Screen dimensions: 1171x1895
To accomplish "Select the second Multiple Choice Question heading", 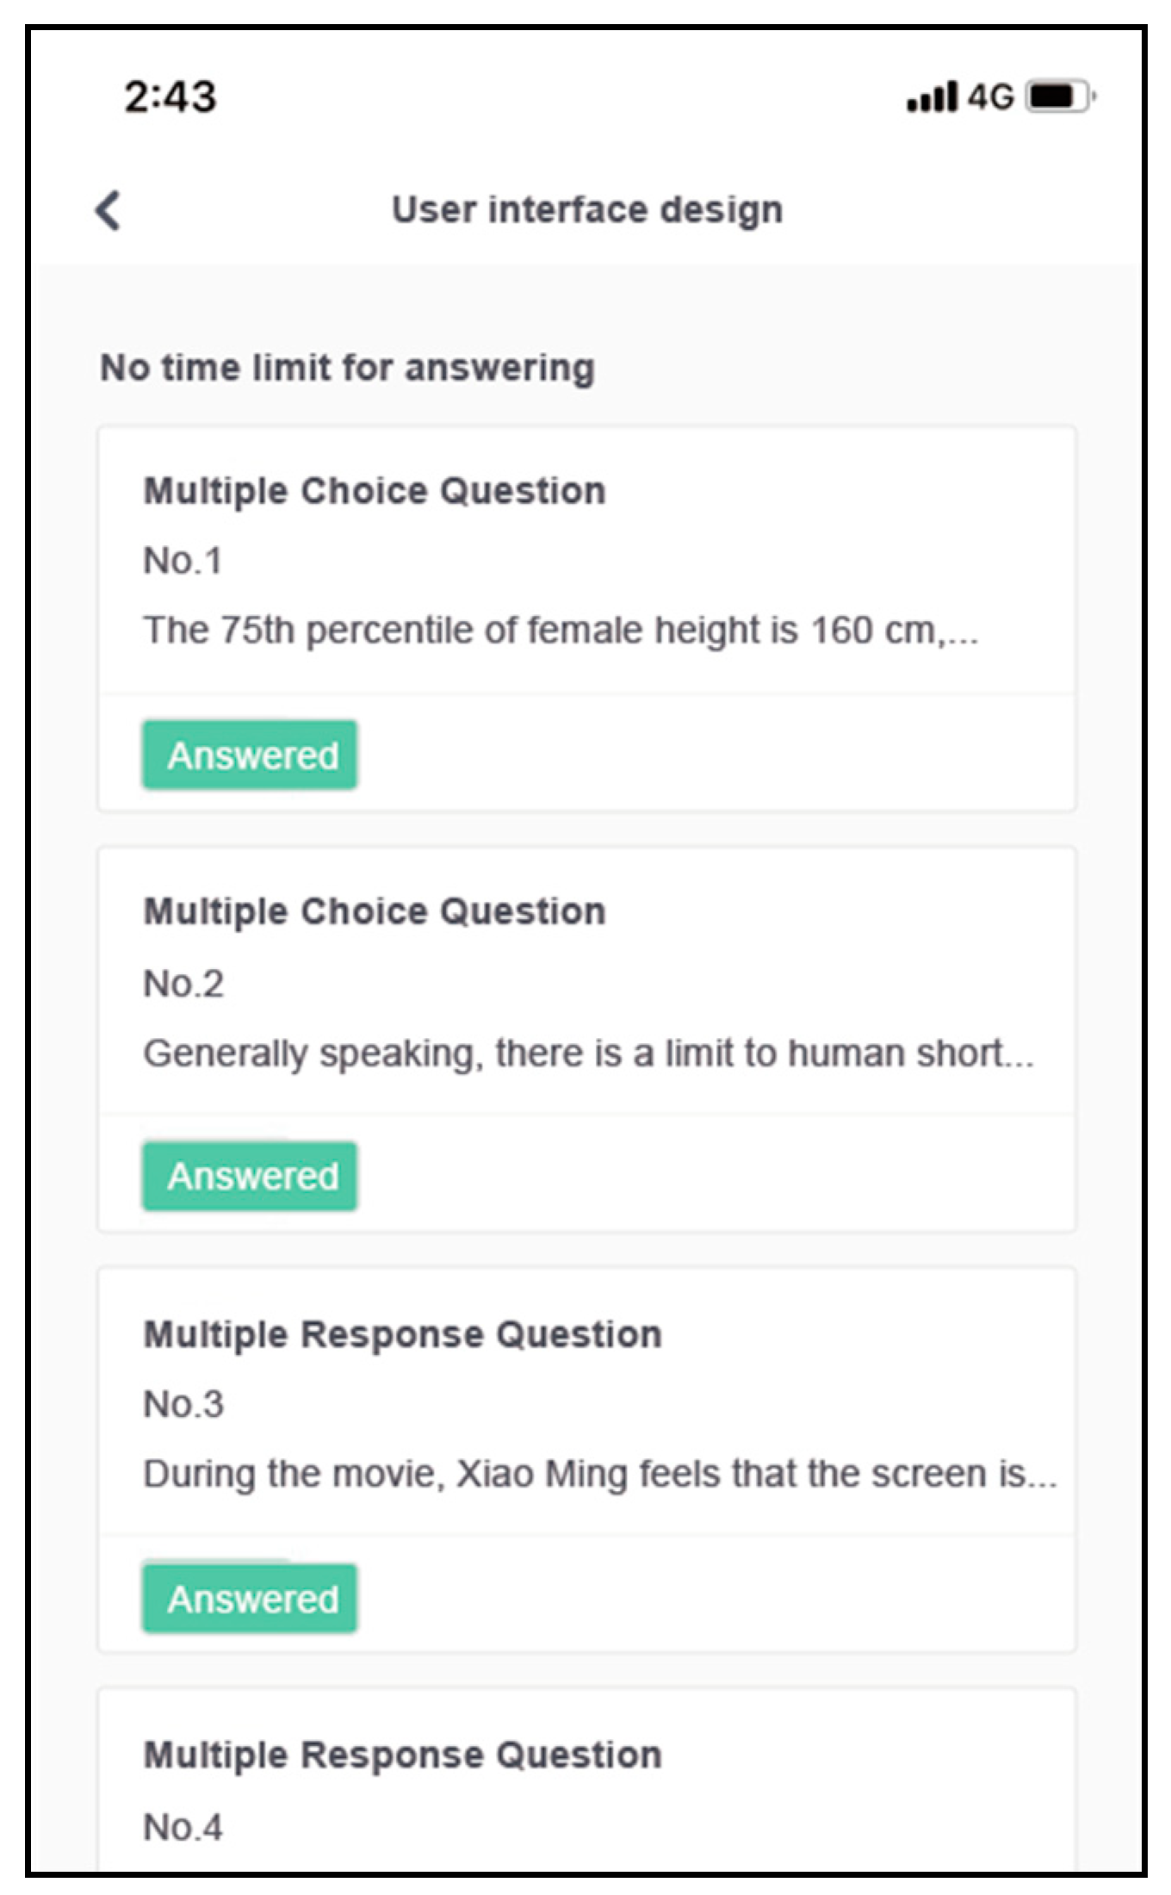I will (375, 911).
